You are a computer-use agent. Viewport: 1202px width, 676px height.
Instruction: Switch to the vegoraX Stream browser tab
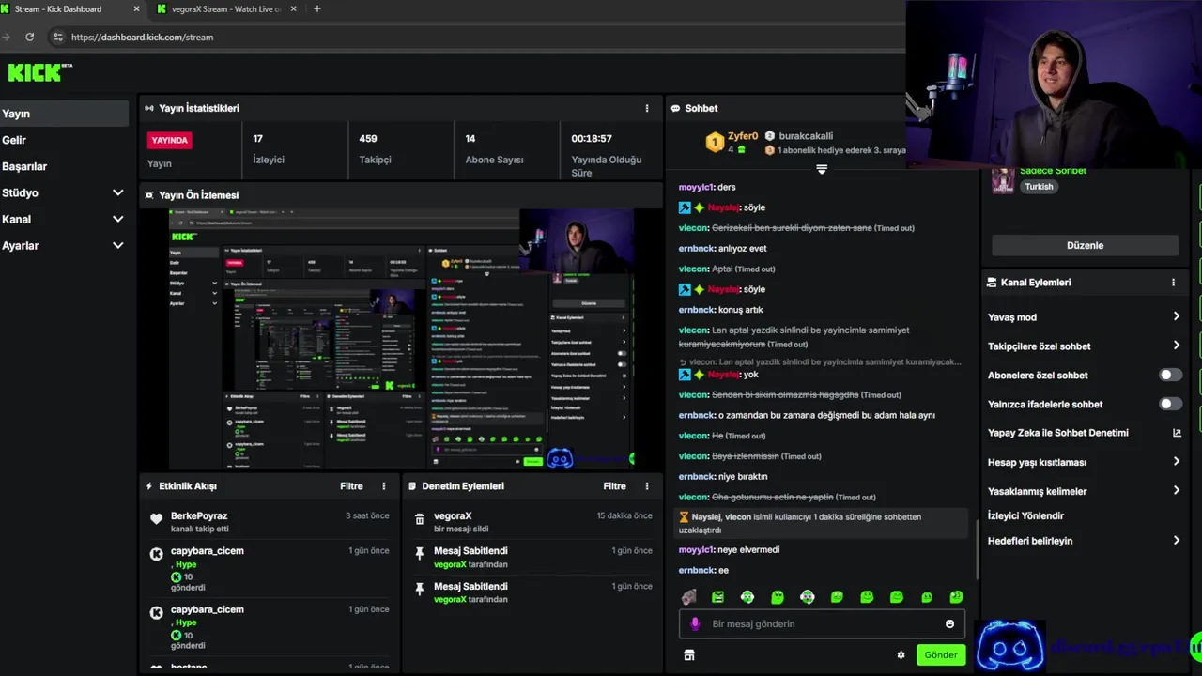coord(225,9)
